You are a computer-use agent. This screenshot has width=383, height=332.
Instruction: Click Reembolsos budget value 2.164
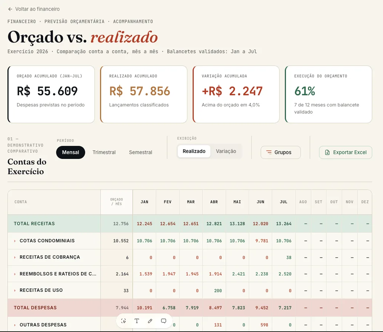pos(122,274)
